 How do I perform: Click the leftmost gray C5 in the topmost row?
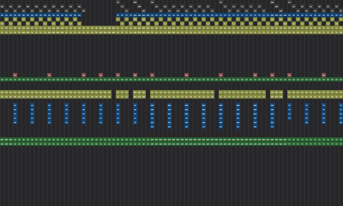pos(118,2)
